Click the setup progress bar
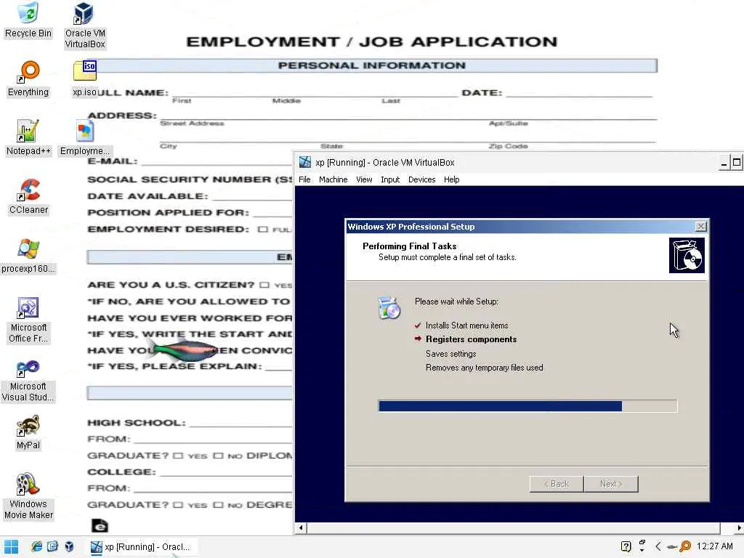 527,406
